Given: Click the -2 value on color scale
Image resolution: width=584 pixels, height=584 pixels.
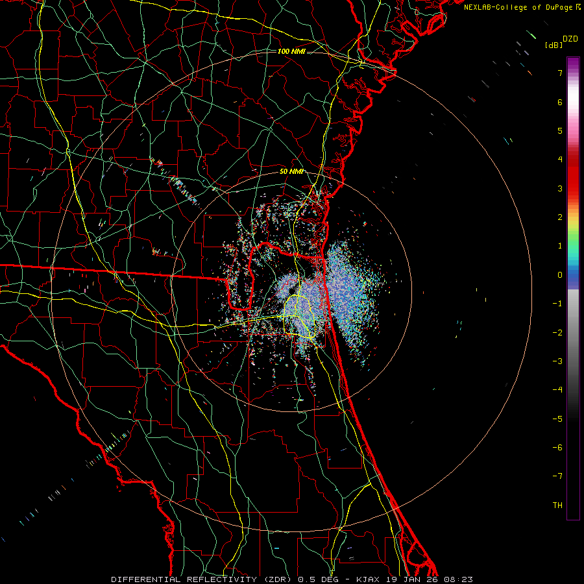Looking at the screenshot, I should 557,333.
